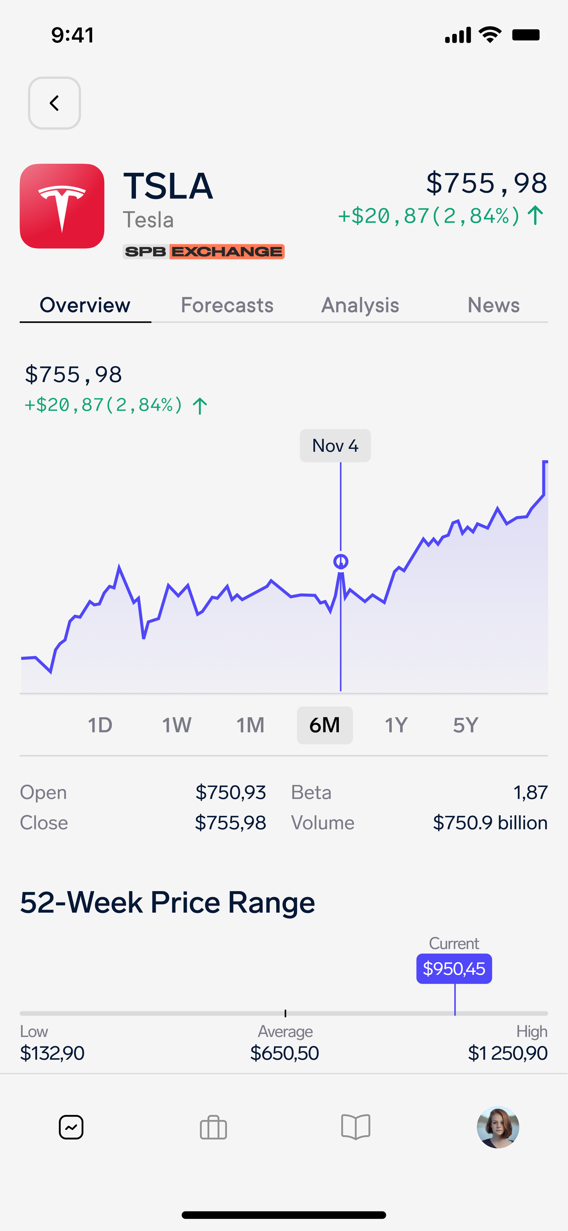568x1231 pixels.
Task: Go to the News tab
Action: 494,305
